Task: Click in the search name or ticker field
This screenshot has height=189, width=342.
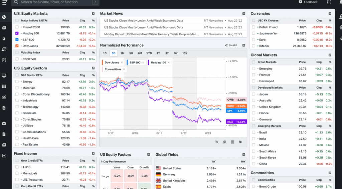Action: 56,2
